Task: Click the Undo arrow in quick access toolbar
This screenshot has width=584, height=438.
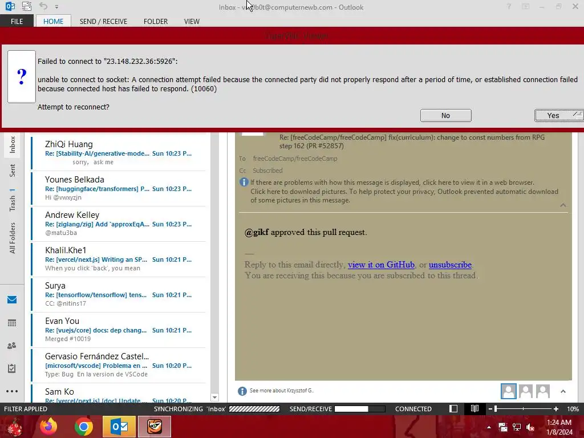Action: point(43,6)
